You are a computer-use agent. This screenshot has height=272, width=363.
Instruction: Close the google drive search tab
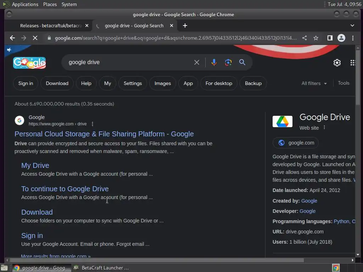coord(172,25)
